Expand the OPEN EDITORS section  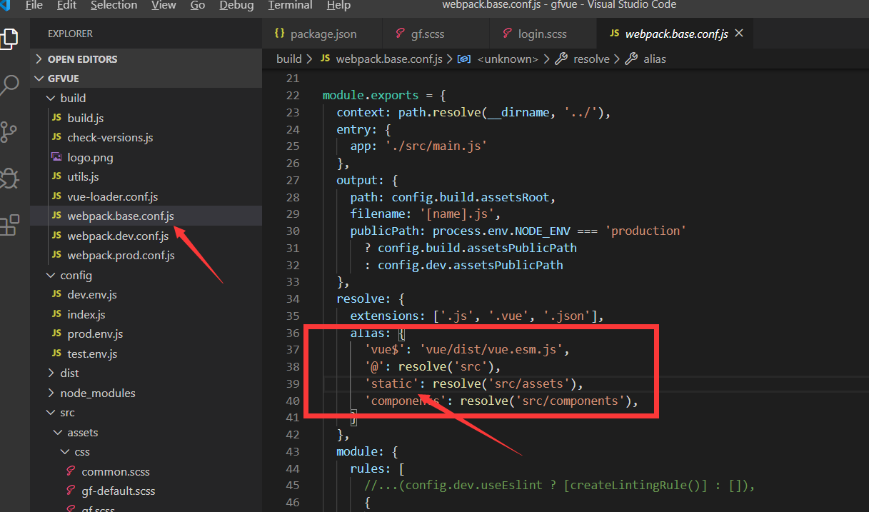coord(39,59)
